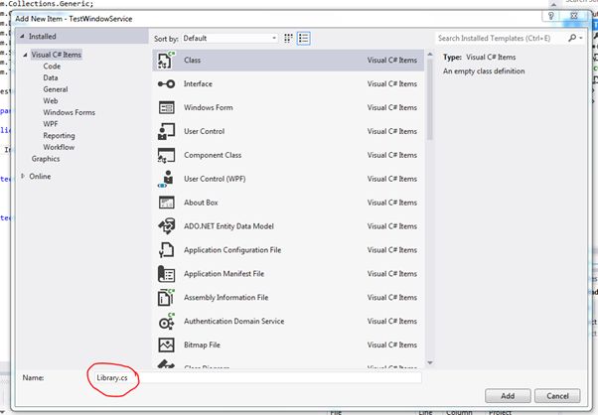Screen dimensions: 598x415
Task: Click the scroll down arrow of template list
Action: [x=430, y=362]
